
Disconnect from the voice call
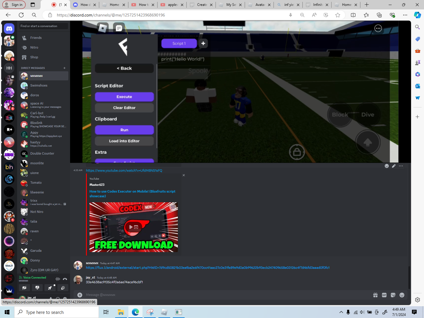click(x=65, y=279)
